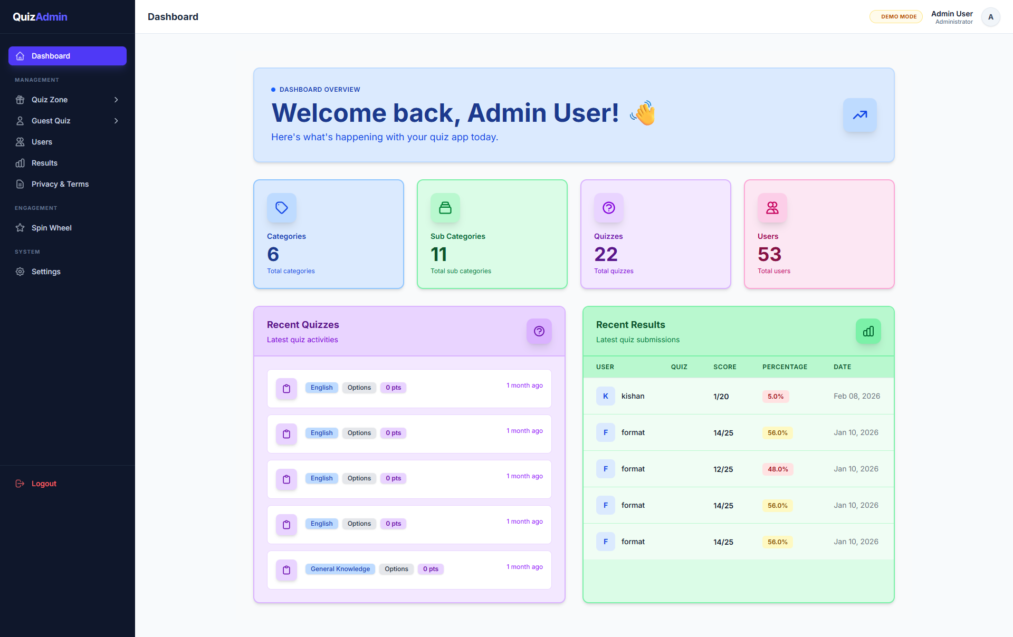This screenshot has width=1013, height=637.
Task: Click the DEMO MODE badge
Action: 895,16
